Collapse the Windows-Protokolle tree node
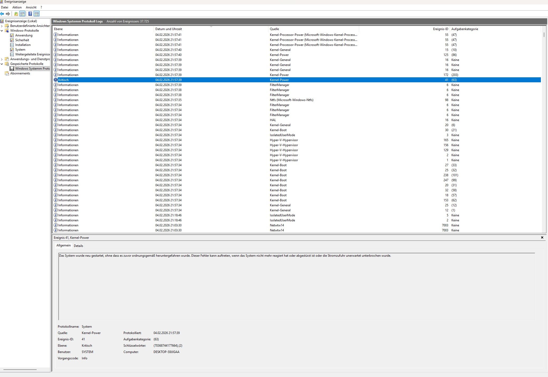548x377 pixels. pos(2,31)
